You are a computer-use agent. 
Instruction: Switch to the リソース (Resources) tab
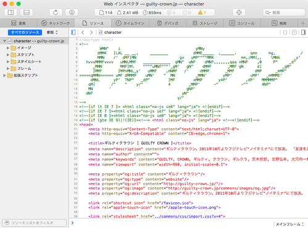[x=93, y=23]
